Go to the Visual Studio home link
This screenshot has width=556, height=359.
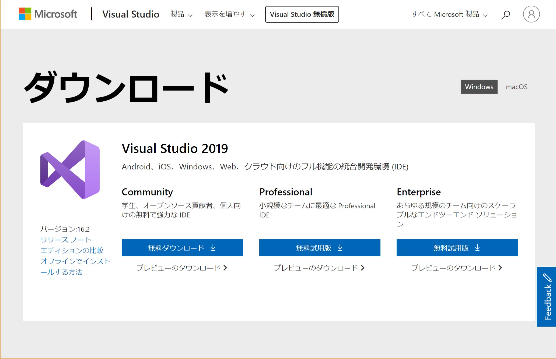131,14
